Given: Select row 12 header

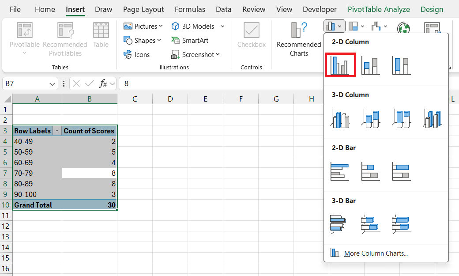Looking at the screenshot, I should point(6,226).
